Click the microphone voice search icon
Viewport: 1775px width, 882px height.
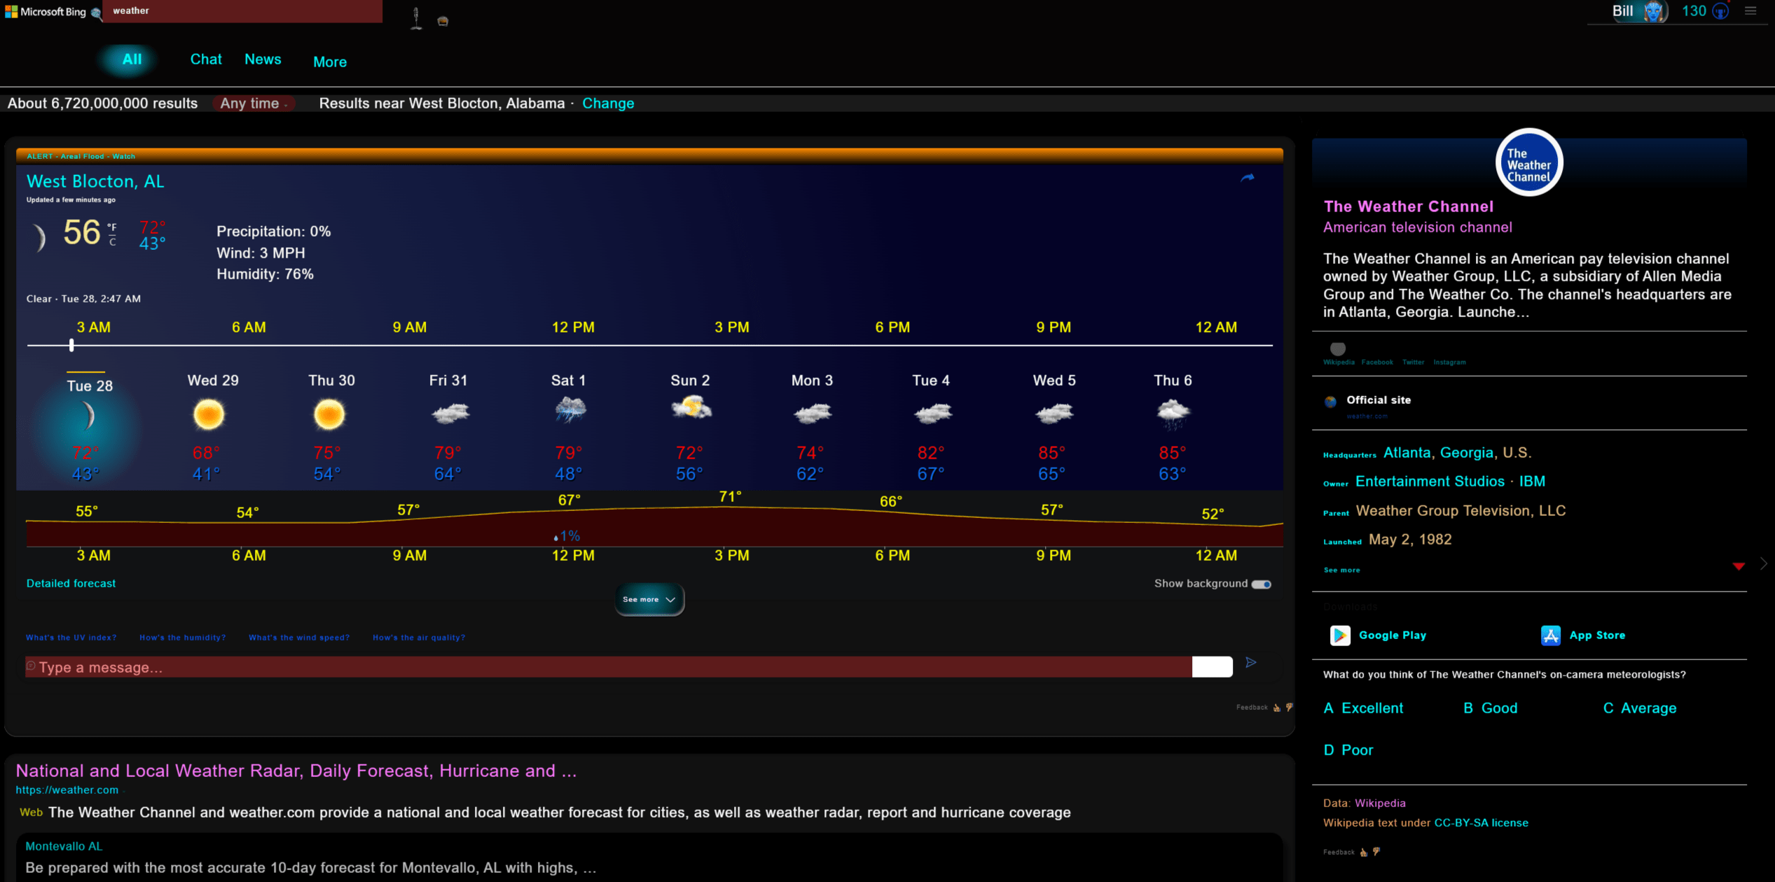pyautogui.click(x=416, y=18)
